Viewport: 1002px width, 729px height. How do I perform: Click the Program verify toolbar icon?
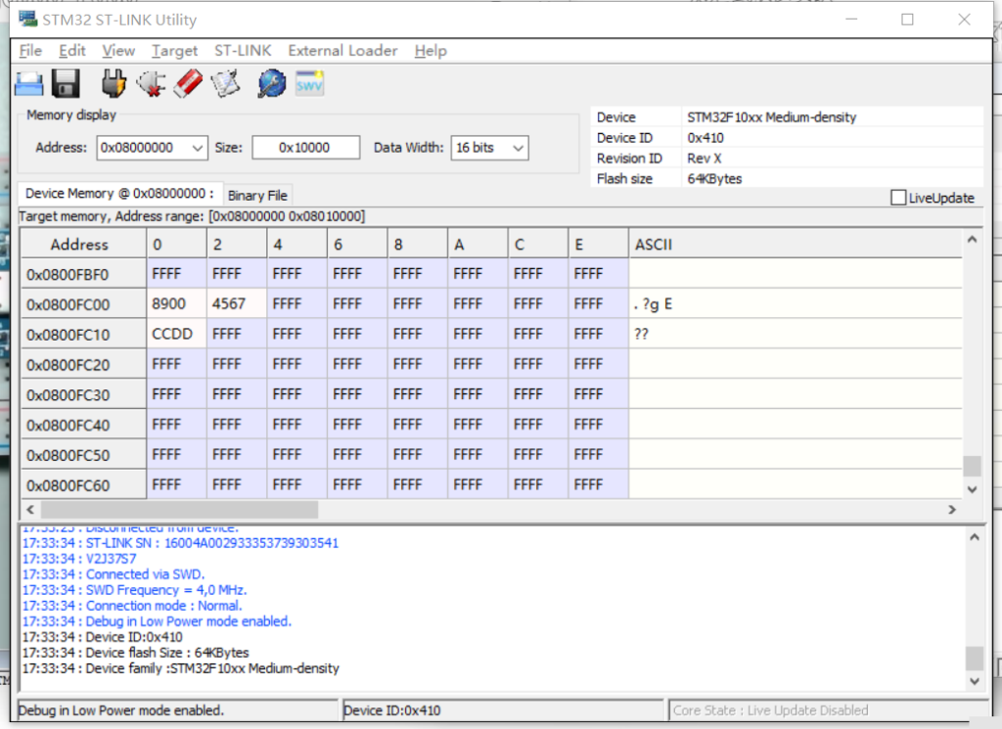[226, 84]
